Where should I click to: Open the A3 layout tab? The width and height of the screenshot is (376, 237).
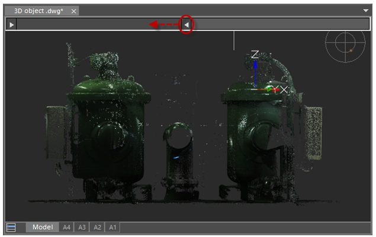click(82, 228)
